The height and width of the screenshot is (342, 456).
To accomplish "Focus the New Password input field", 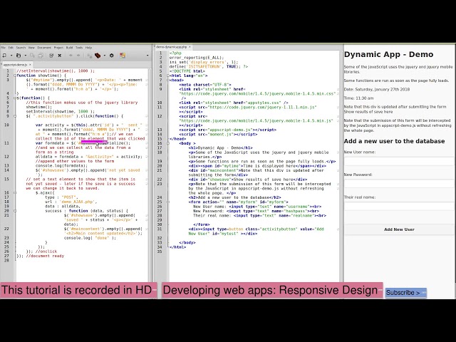I will (399, 184).
